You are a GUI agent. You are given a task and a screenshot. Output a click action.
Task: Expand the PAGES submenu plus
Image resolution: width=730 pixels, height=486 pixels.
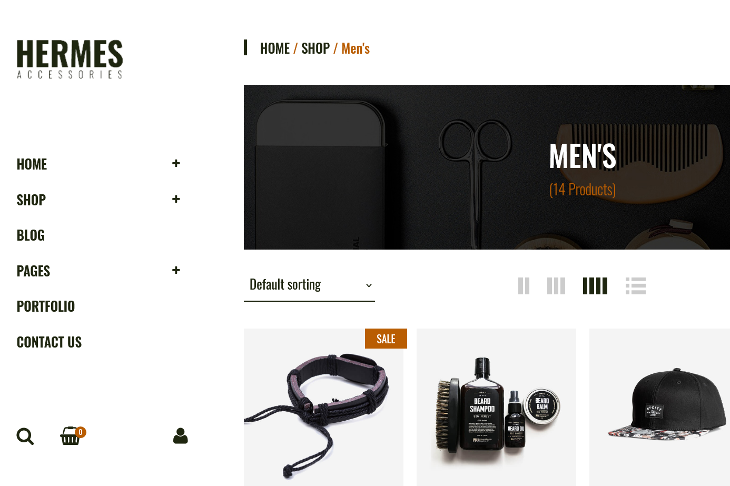(x=176, y=270)
